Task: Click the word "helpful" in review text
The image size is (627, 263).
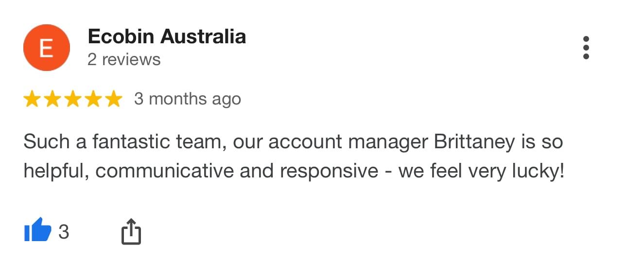Action: click(x=54, y=172)
